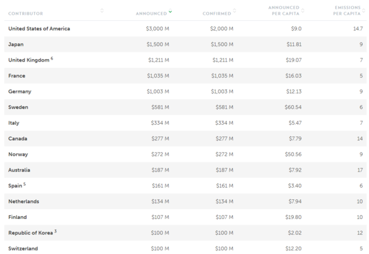
Task: Sort by the Contributor column arrows
Action: pyautogui.click(x=102, y=11)
